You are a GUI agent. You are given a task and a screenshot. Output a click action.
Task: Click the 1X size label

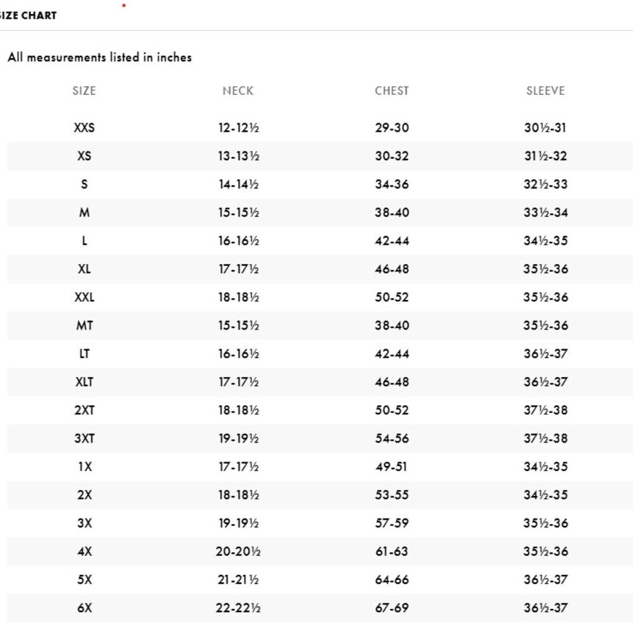pos(85,467)
